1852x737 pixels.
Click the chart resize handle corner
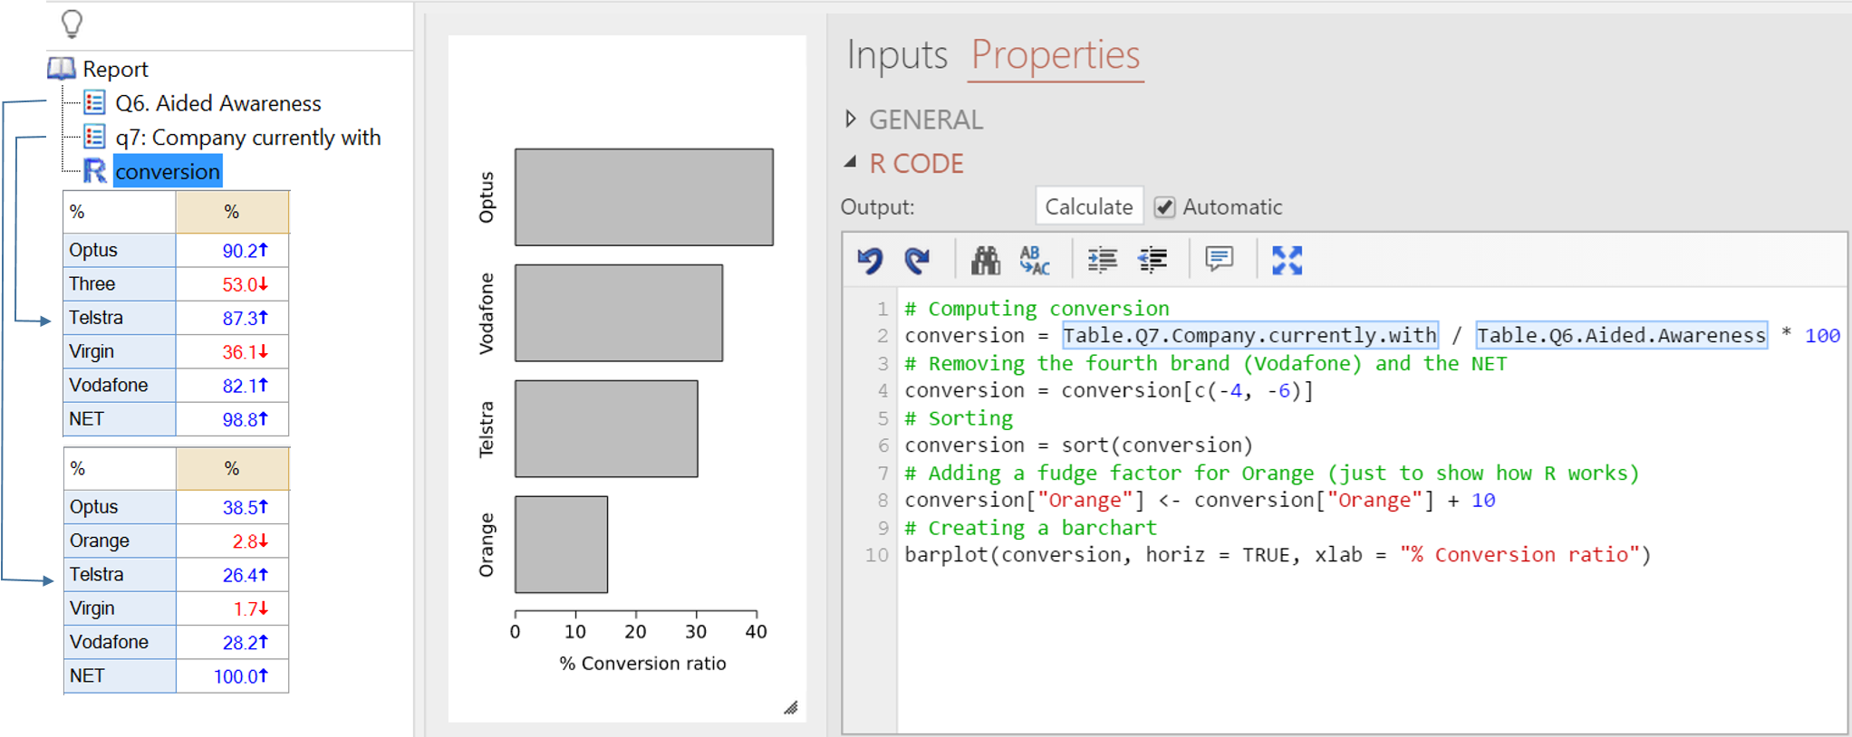(791, 707)
